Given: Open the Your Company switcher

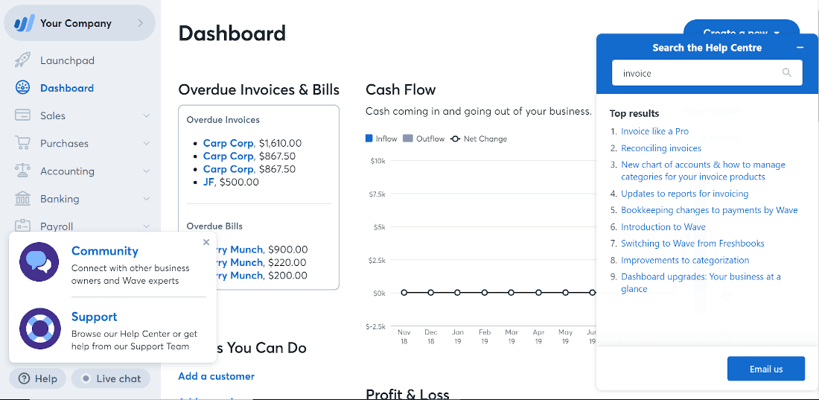Looking at the screenshot, I should pyautogui.click(x=80, y=23).
